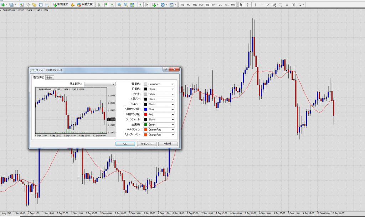Show the Data Window panel
This screenshot has height=217, width=365.
pyautogui.click(x=28, y=5)
